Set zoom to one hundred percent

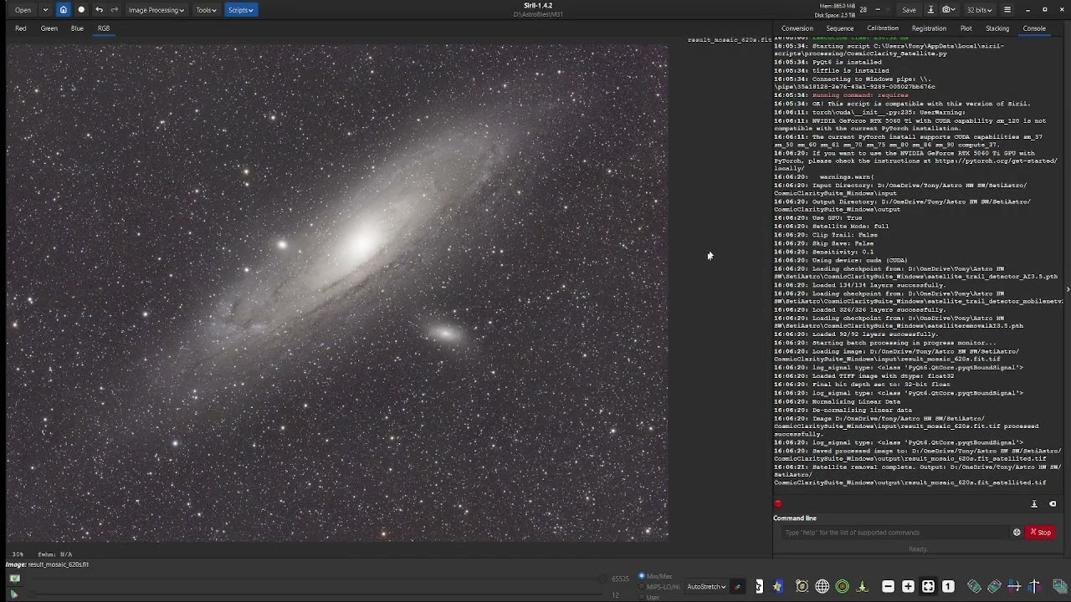[x=948, y=587]
